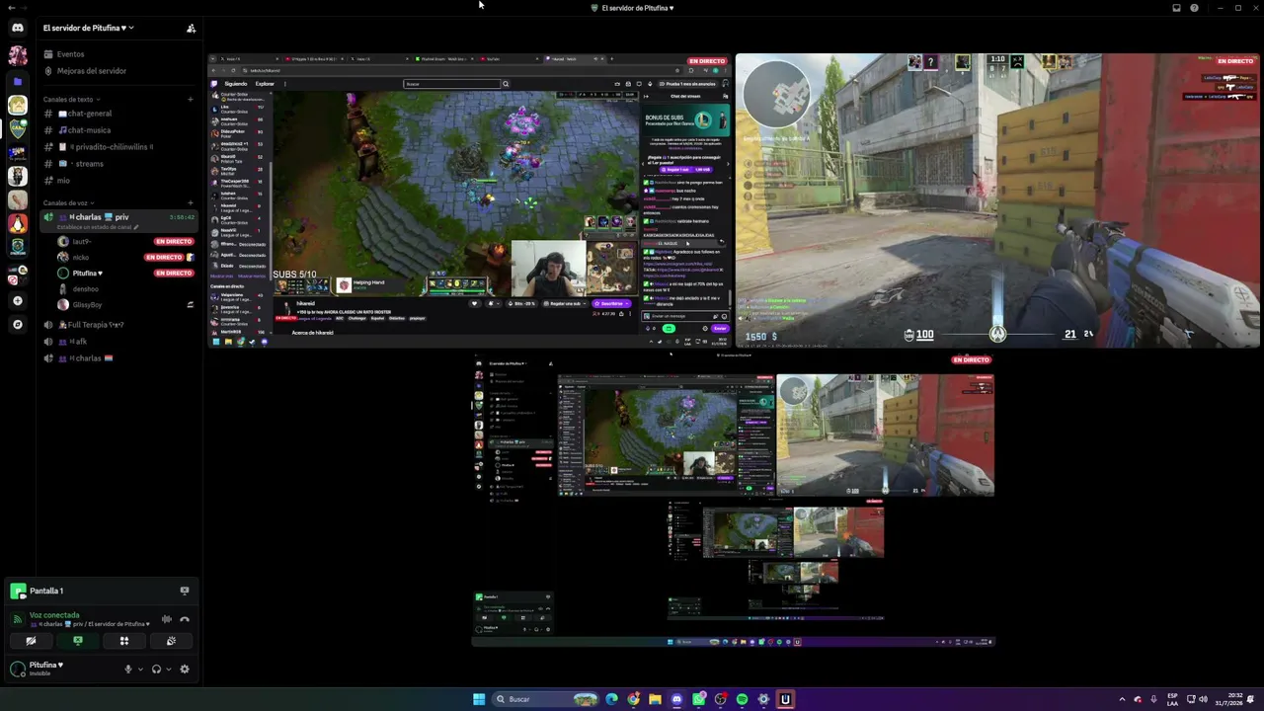Join the afk voice channel
Viewport: 1264px width, 711px height.
(118, 342)
